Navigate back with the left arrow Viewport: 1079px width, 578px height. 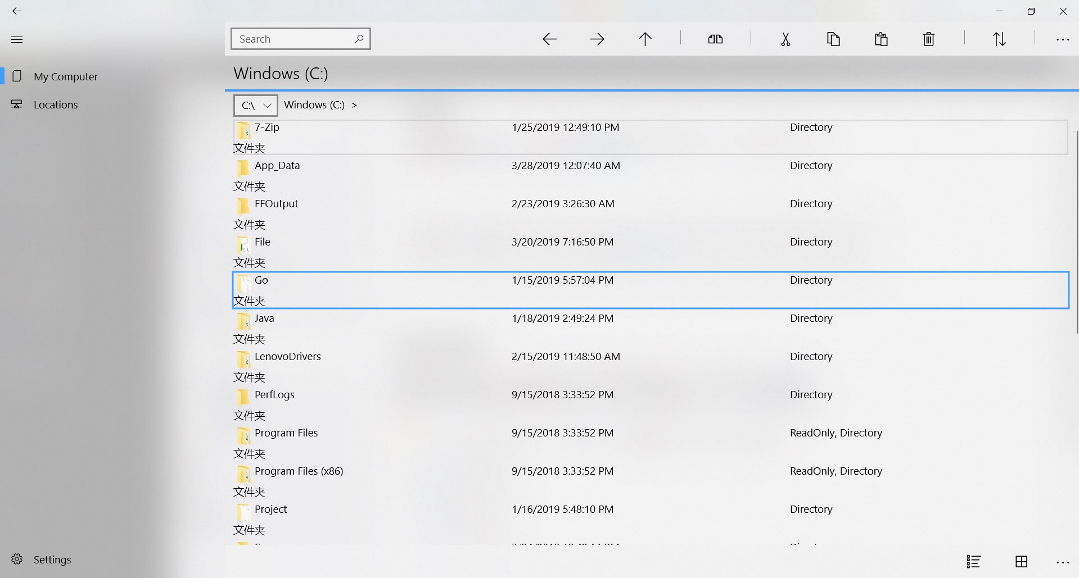(x=549, y=39)
